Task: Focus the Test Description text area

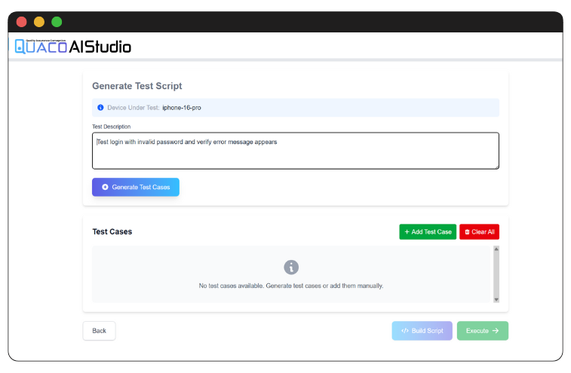Action: (296, 151)
